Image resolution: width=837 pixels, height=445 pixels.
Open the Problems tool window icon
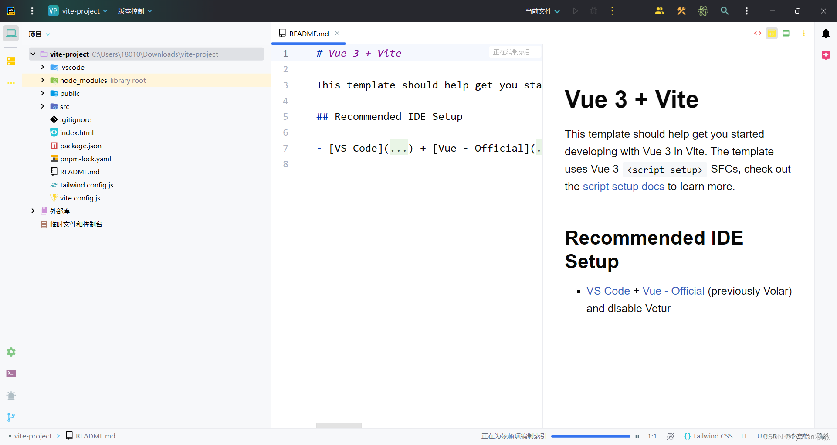pyautogui.click(x=11, y=395)
